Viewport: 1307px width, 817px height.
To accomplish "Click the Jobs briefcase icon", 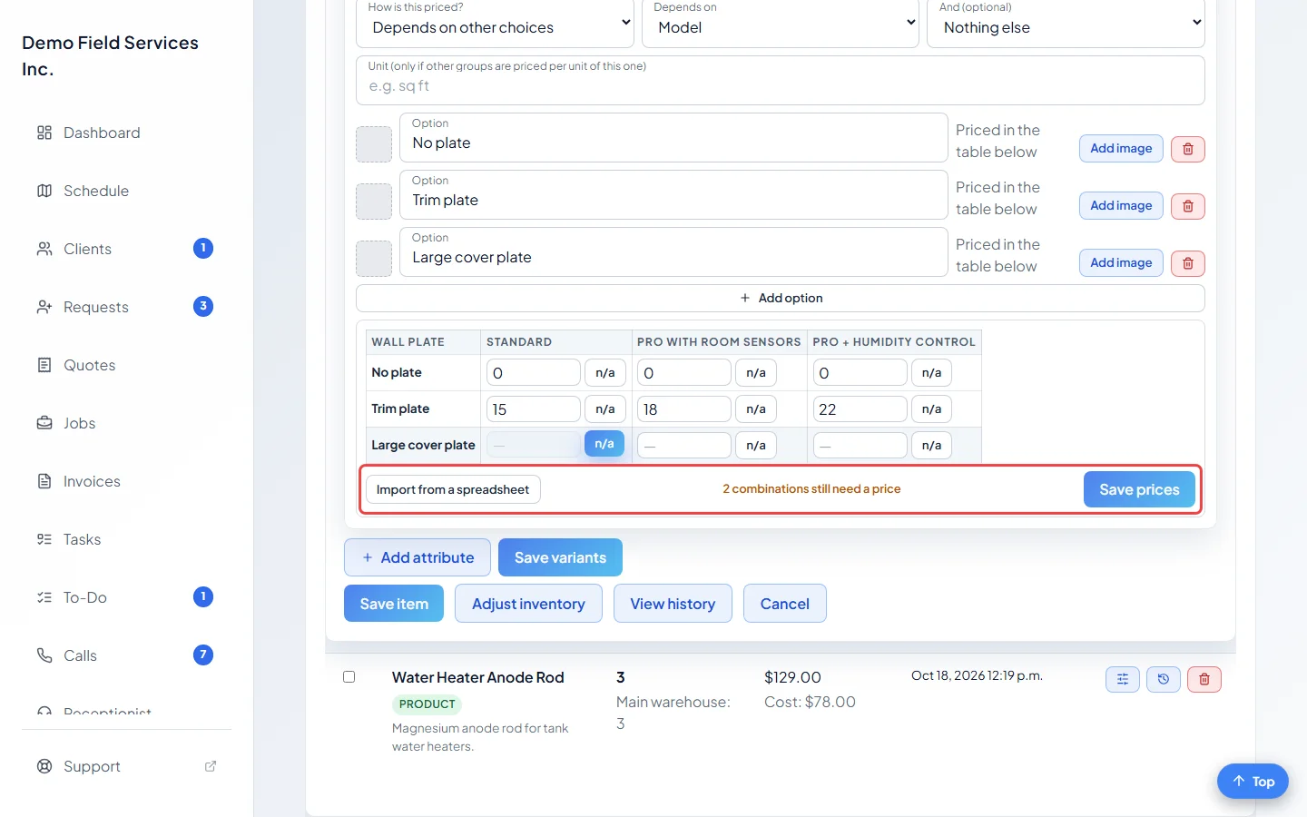I will 44,423.
